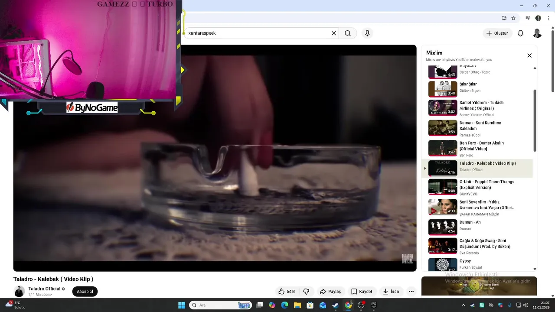The width and height of the screenshot is (555, 312).
Task: Close the Mix'im playlist panel
Action: point(529,55)
